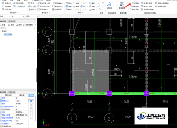Click Cancel Raised/Lowered Slab (取消升降板)
The width and height of the screenshot is (177, 128).
147,6
